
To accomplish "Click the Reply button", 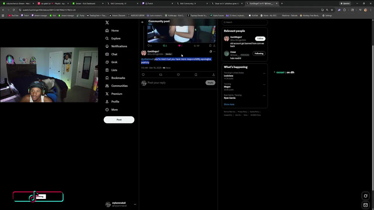I will (x=210, y=83).
